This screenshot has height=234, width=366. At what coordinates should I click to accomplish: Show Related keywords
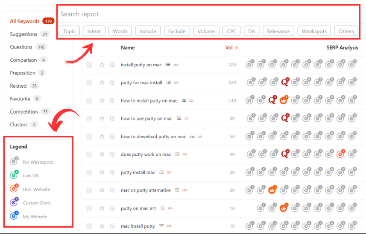coord(24,86)
